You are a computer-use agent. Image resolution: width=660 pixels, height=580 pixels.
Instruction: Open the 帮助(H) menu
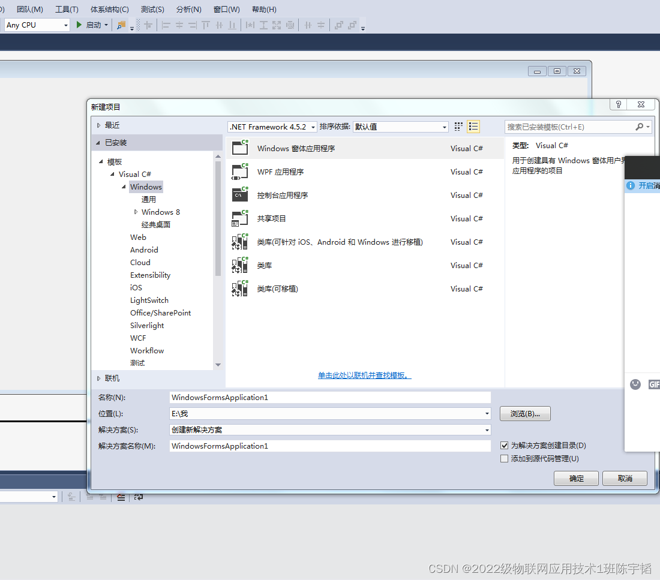[264, 9]
